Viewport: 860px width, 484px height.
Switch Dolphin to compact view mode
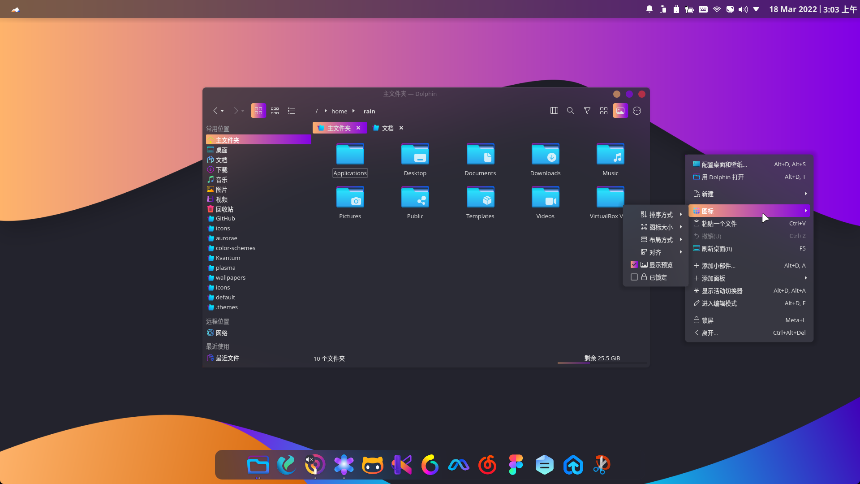click(275, 111)
